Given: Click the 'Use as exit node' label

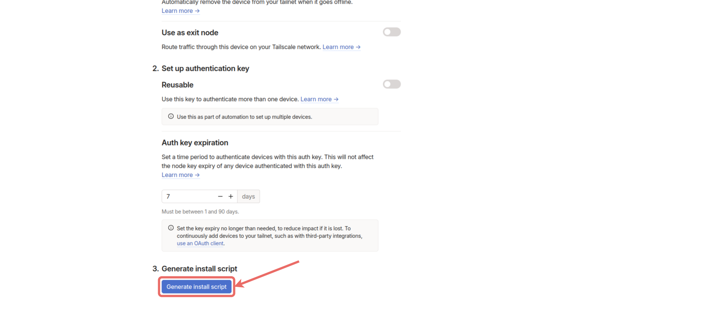Looking at the screenshot, I should click(190, 33).
